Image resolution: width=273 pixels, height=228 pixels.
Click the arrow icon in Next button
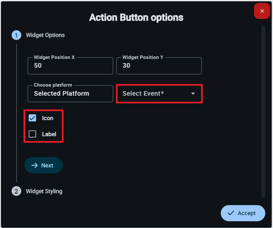pos(34,166)
